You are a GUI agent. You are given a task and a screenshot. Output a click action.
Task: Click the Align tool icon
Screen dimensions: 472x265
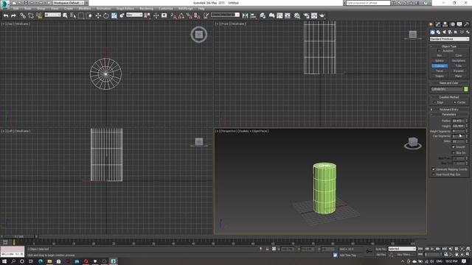pos(253,15)
